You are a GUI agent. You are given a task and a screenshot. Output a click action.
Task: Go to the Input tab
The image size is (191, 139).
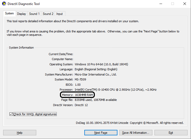[59, 14]
